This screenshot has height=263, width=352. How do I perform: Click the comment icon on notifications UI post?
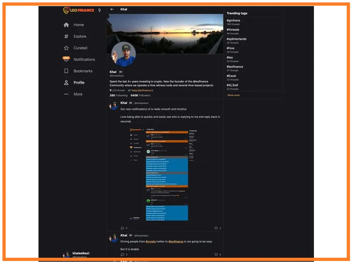click(x=122, y=228)
